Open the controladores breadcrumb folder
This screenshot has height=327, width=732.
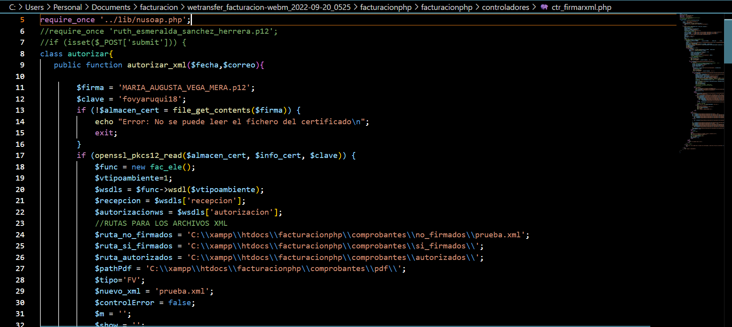click(505, 7)
